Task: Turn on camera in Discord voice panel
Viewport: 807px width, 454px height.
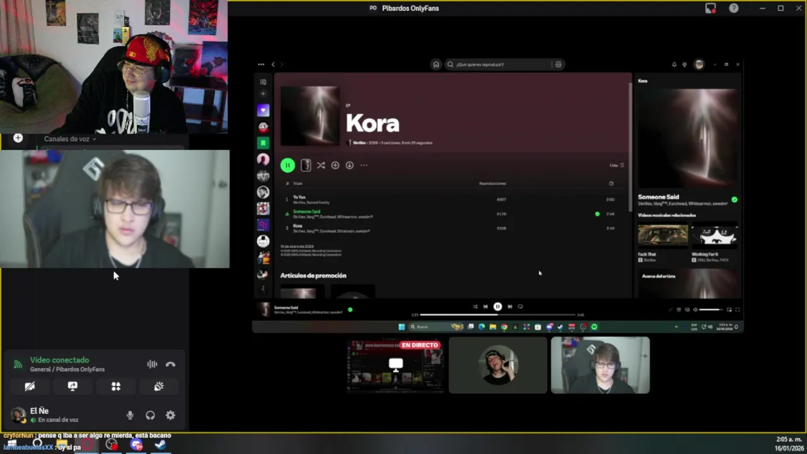Action: click(x=30, y=386)
